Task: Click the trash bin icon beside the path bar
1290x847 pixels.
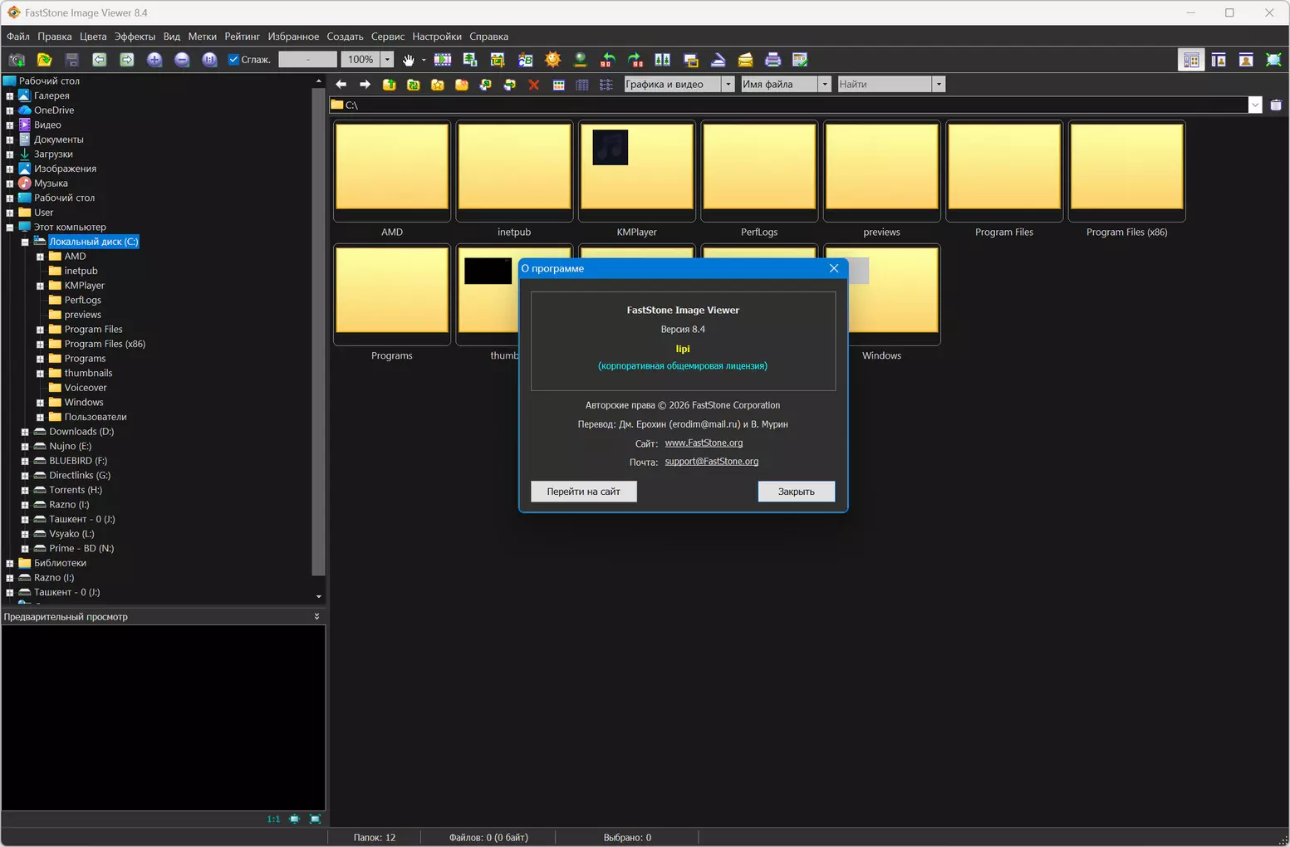Action: (1276, 105)
